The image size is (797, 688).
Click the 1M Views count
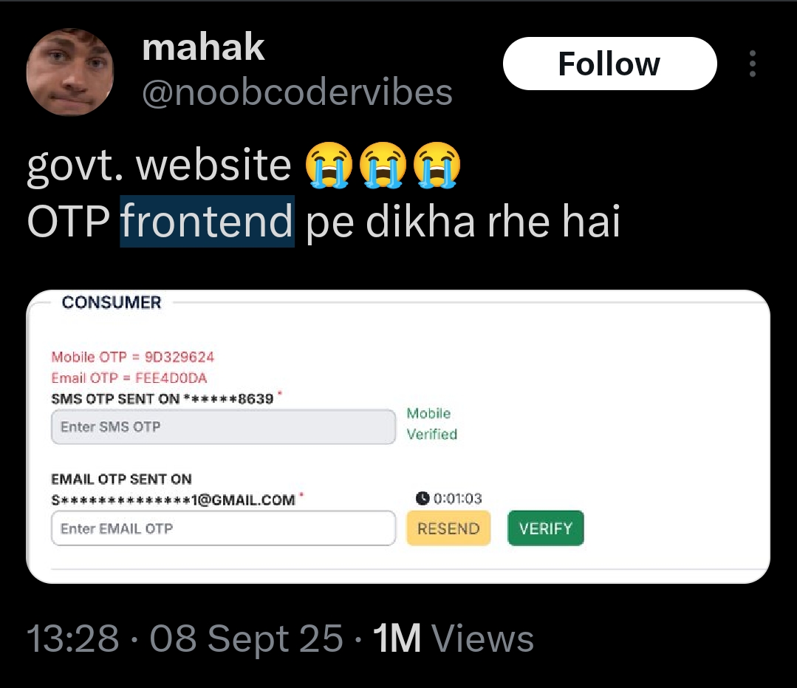(453, 638)
